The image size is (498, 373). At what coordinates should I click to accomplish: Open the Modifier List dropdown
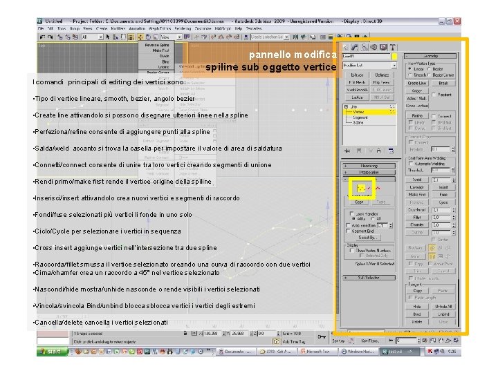coord(369,66)
